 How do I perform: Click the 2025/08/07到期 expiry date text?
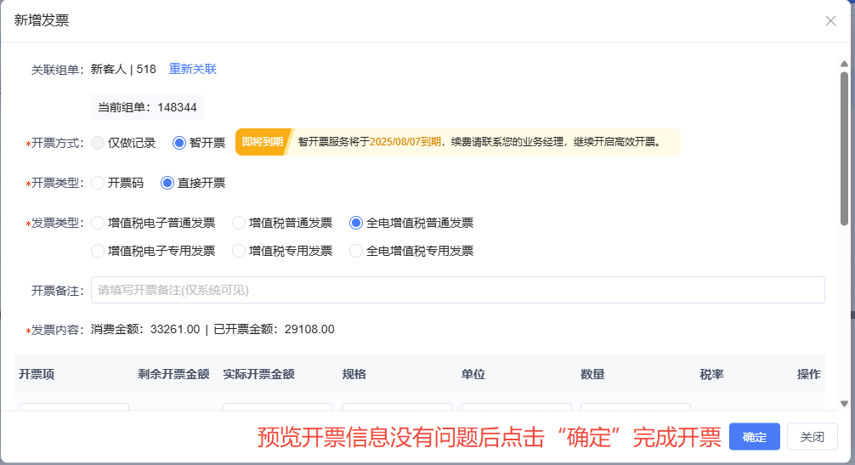pos(405,142)
